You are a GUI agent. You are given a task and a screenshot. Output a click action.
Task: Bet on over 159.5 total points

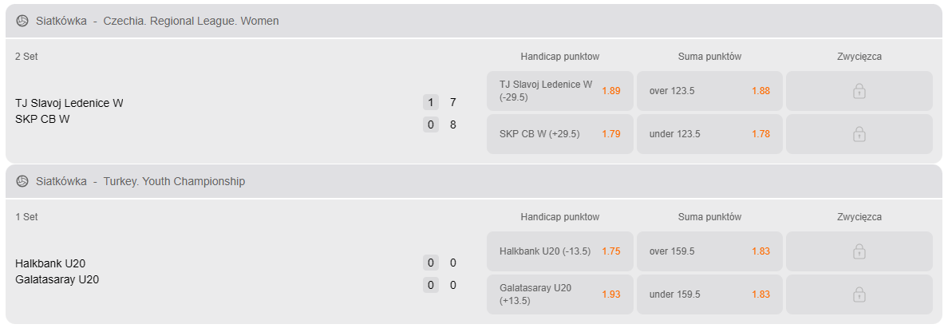point(709,251)
